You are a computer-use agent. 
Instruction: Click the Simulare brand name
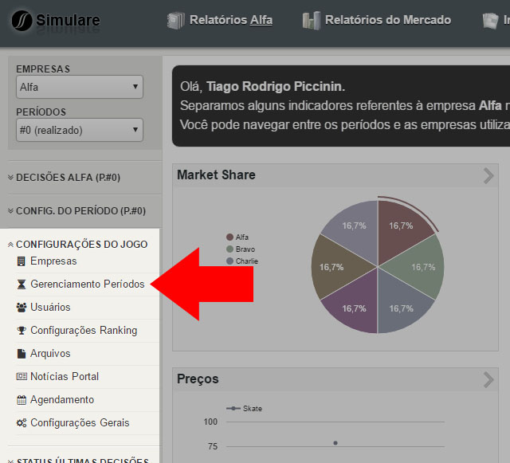pos(68,21)
